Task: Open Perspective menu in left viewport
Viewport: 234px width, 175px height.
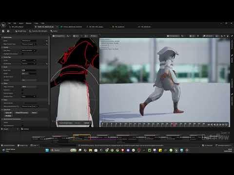Action: pyautogui.click(x=58, y=36)
